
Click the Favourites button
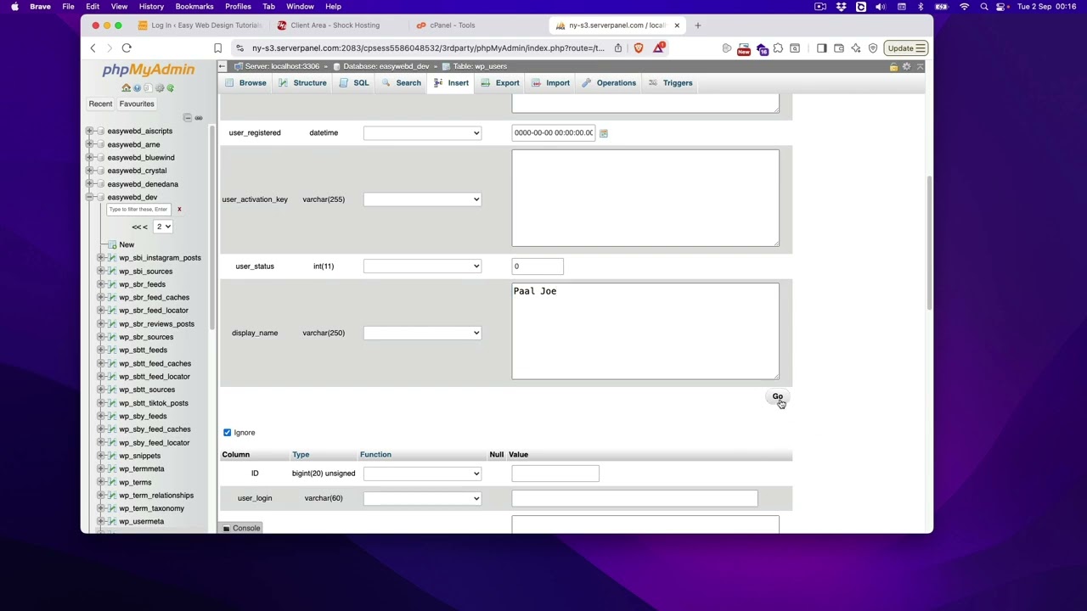[137, 104]
